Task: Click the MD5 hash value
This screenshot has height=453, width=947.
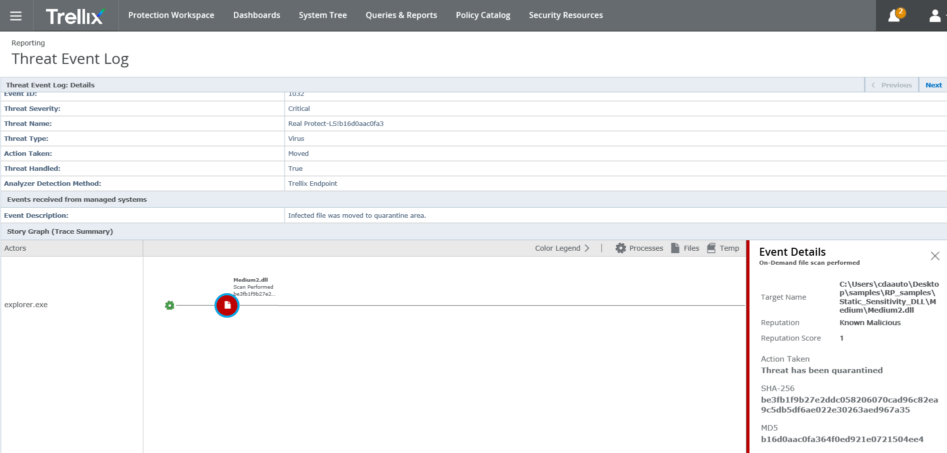Action: tap(842, 439)
